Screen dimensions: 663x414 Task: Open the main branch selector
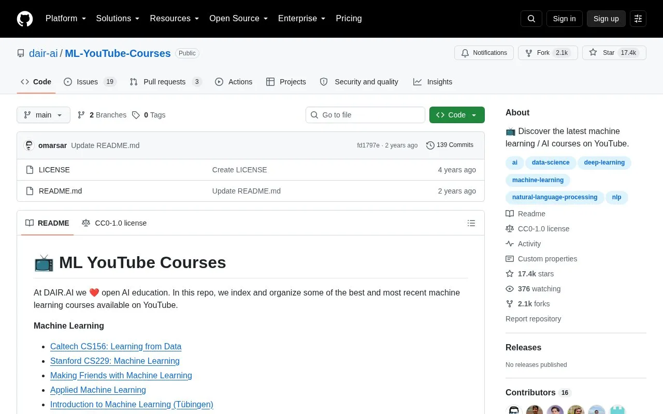(x=44, y=115)
